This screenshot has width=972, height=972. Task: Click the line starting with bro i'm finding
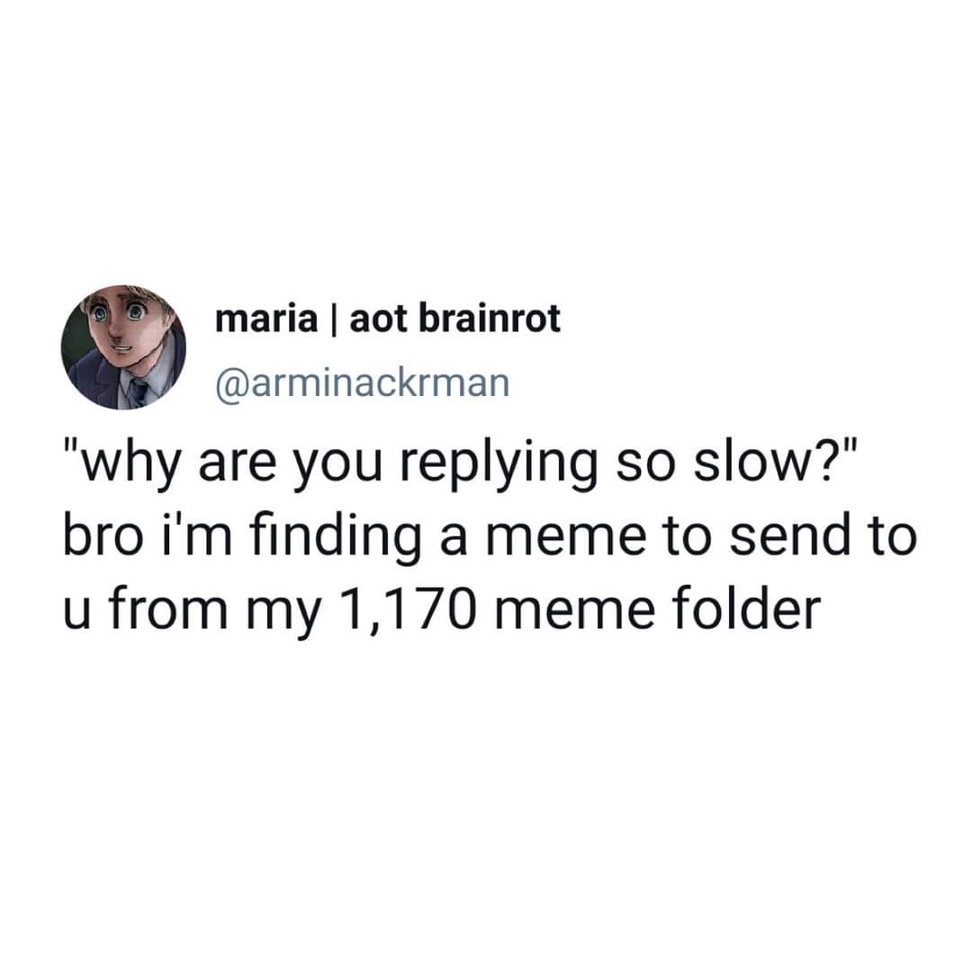click(x=490, y=536)
